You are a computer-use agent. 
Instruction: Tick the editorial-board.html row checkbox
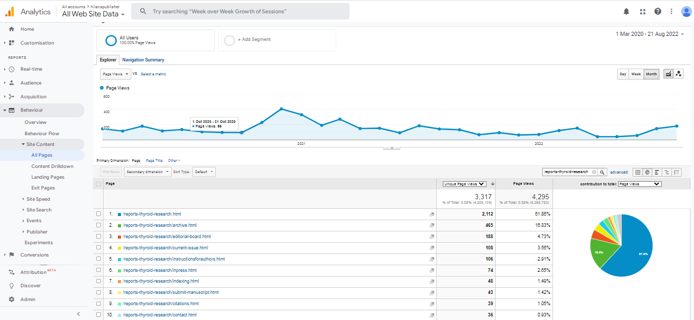98,237
